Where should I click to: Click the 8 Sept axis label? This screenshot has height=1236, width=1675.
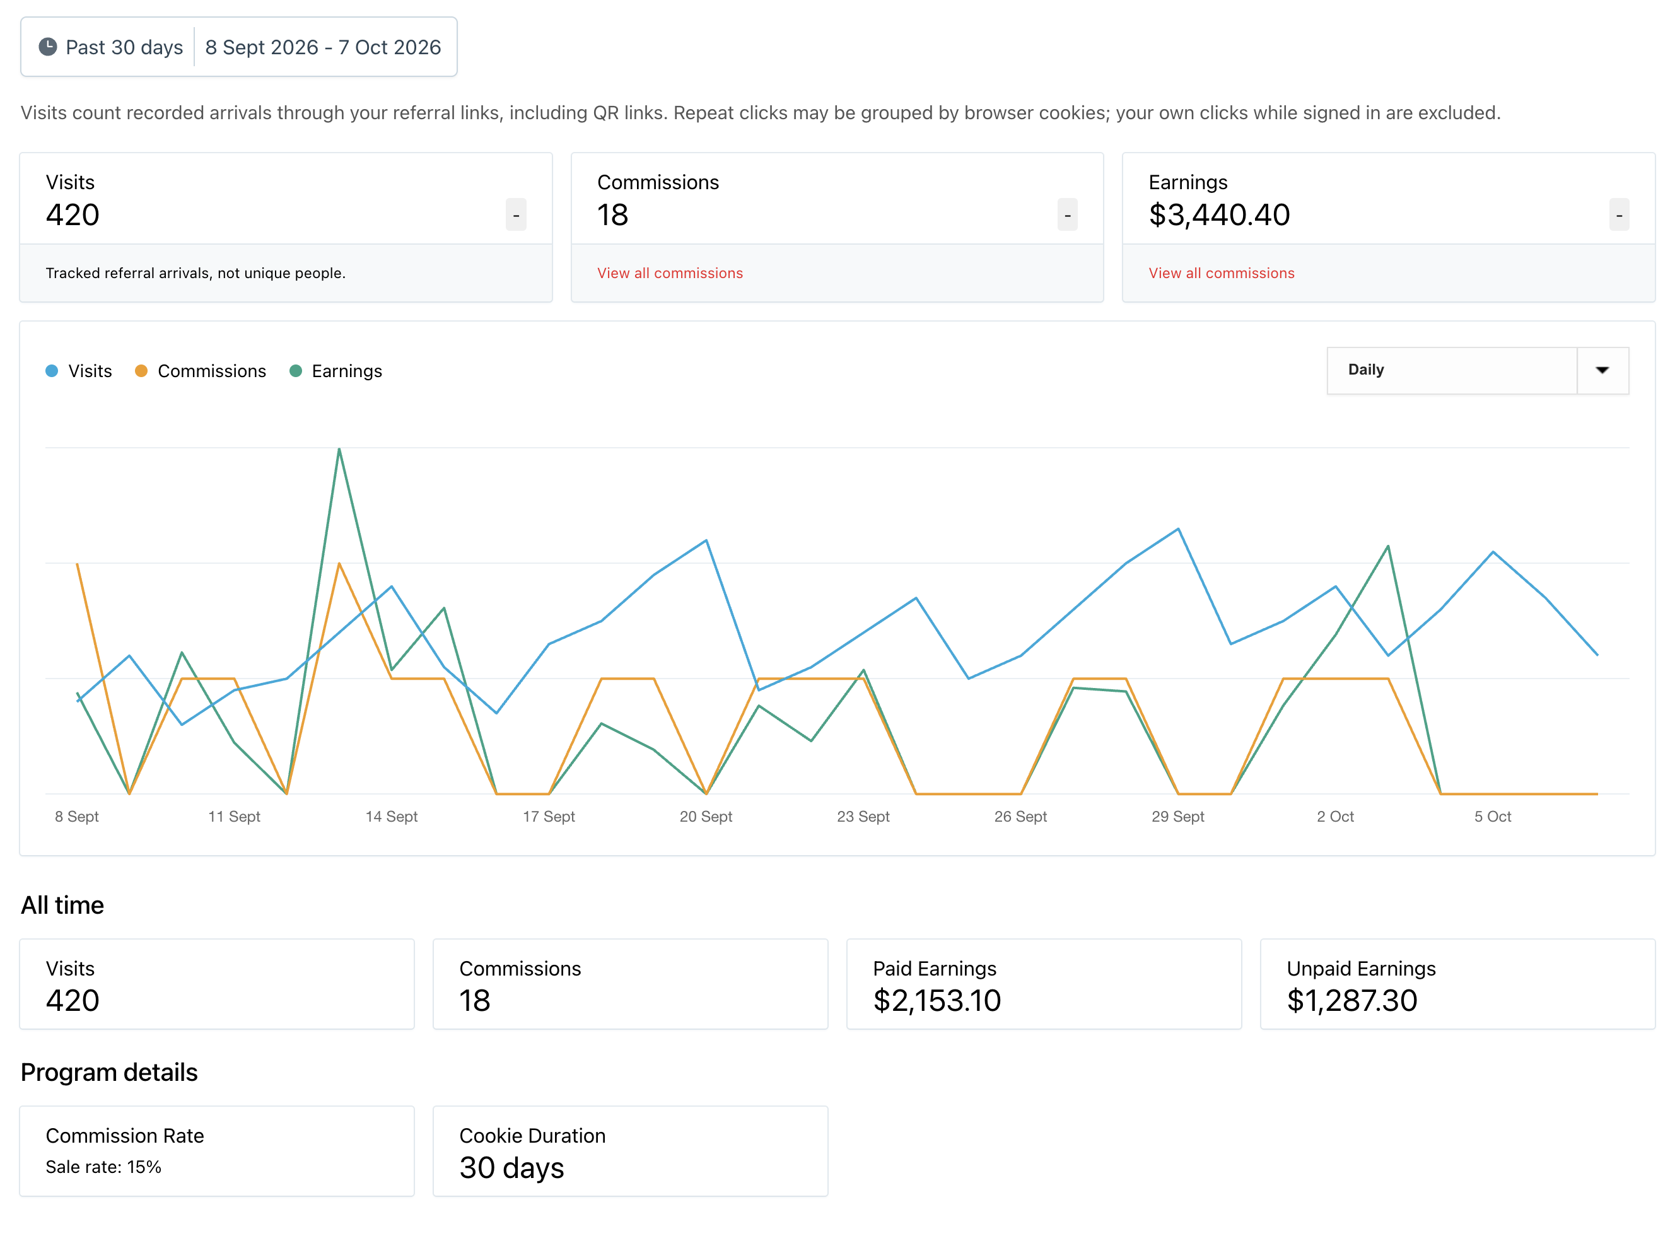(76, 816)
